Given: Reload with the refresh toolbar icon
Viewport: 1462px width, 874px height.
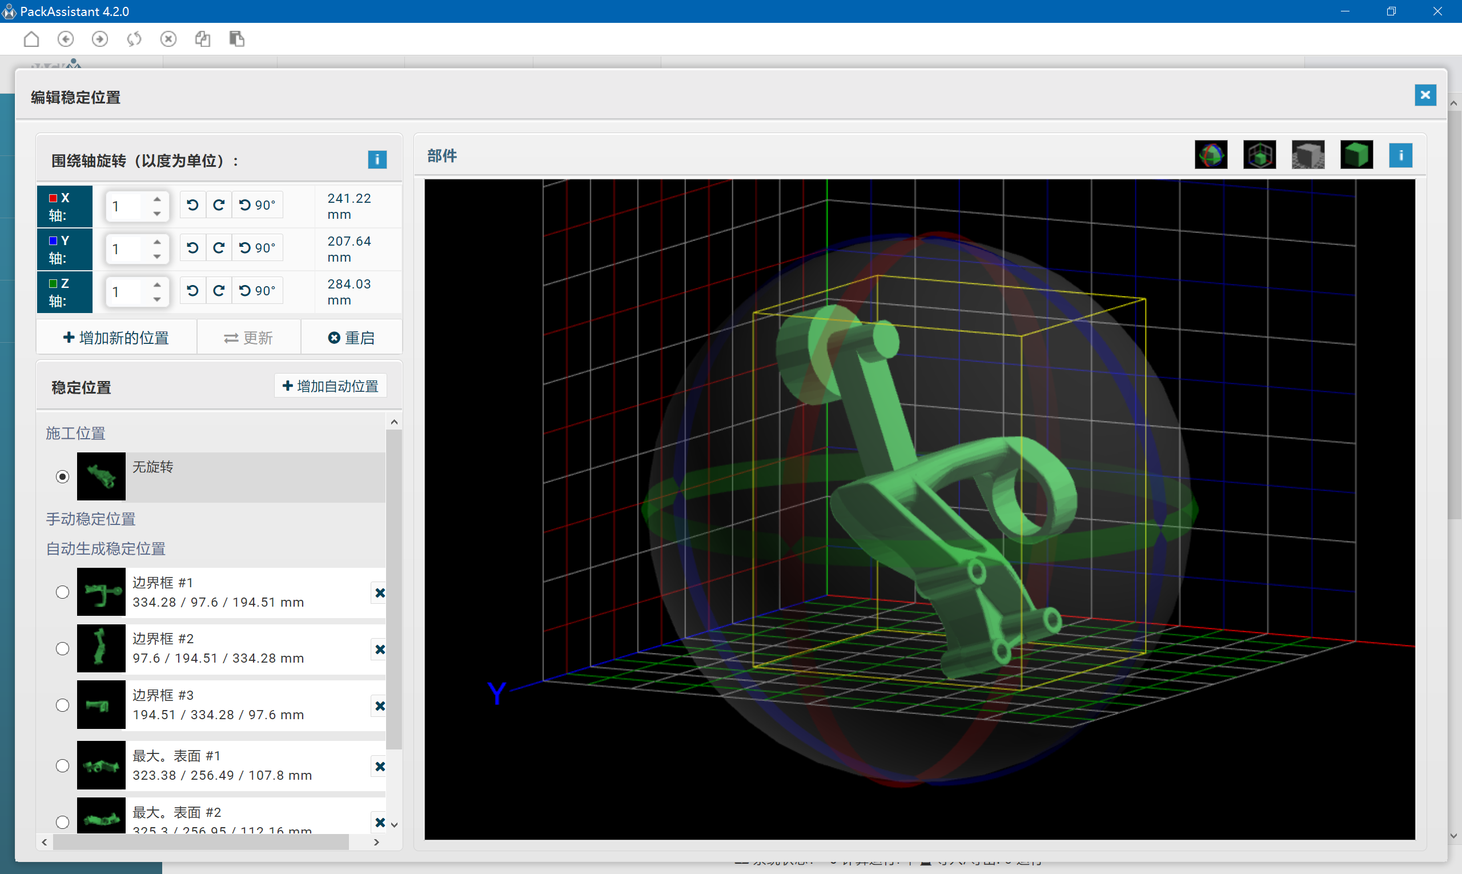Looking at the screenshot, I should pyautogui.click(x=134, y=39).
